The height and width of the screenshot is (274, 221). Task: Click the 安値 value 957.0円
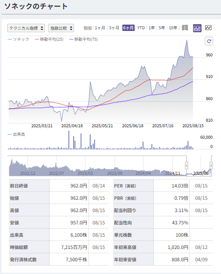79,223
